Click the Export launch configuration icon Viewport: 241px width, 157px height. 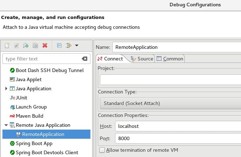26,45
